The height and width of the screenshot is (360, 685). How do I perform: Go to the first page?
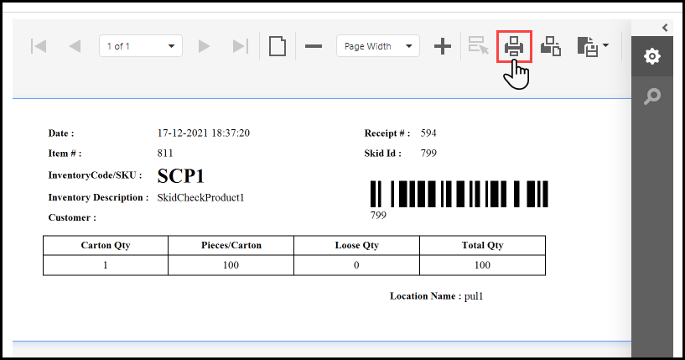(x=38, y=46)
